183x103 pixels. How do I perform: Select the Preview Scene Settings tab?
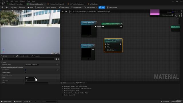pos(22,56)
